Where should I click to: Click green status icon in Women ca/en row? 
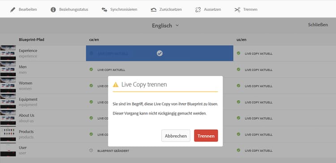[91, 86]
